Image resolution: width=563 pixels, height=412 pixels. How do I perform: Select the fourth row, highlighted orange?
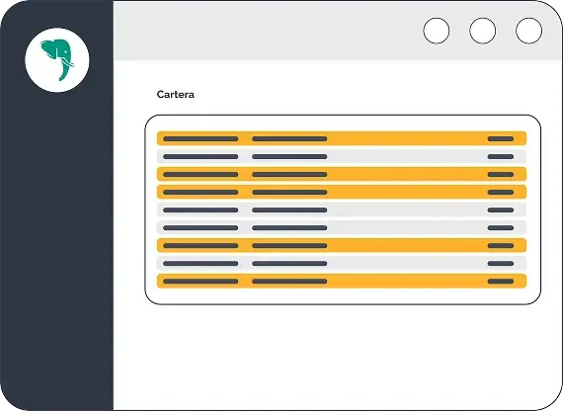[x=342, y=193]
